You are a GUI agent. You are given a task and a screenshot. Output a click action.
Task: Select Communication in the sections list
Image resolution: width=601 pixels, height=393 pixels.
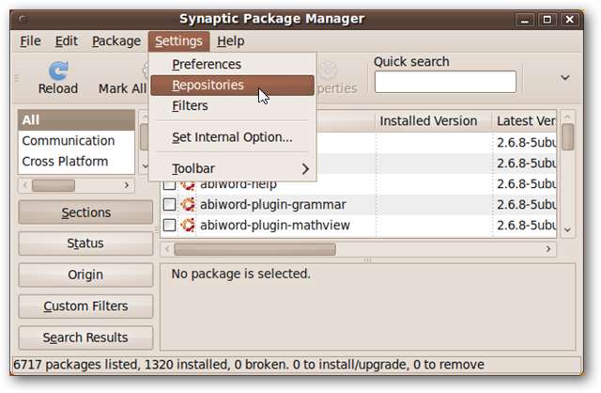[x=69, y=141]
